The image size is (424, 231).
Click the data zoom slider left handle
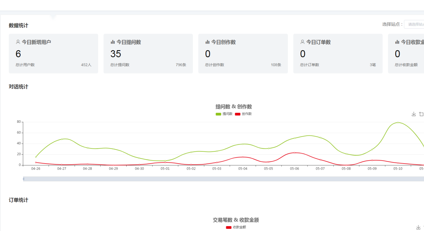pos(24,179)
